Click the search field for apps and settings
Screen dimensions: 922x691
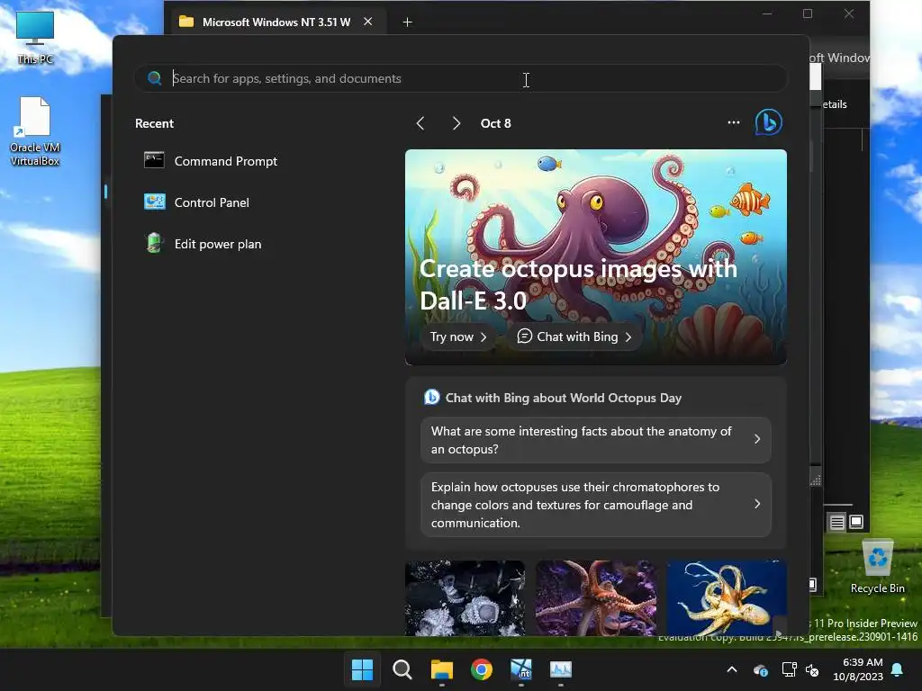460,79
